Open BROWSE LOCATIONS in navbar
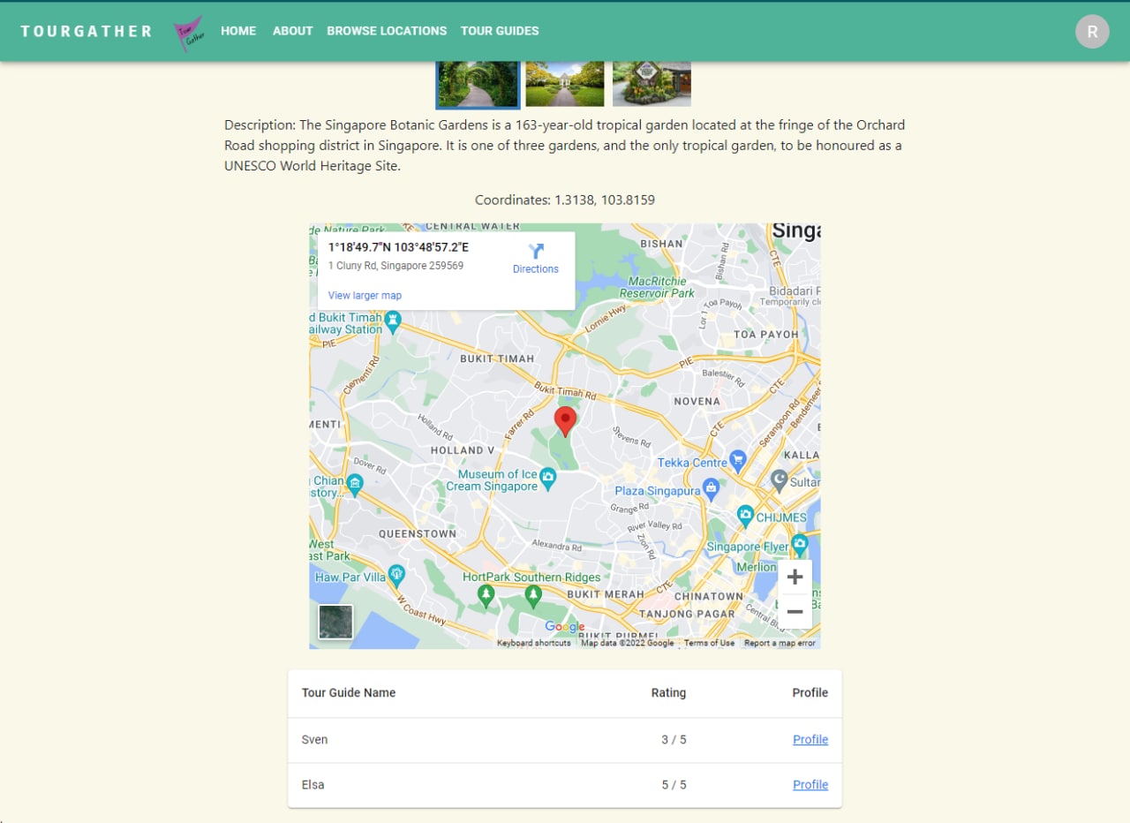This screenshot has width=1130, height=823. (x=387, y=31)
